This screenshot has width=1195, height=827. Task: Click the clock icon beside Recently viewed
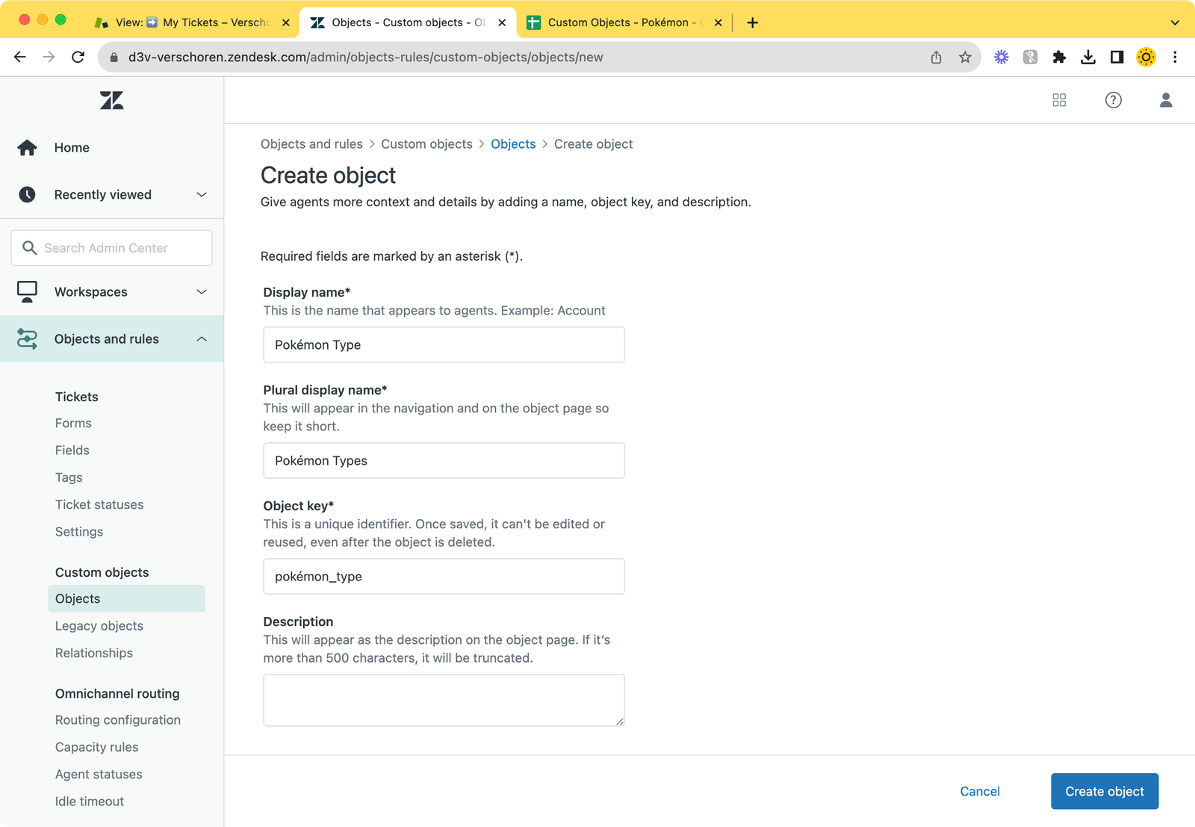point(27,194)
